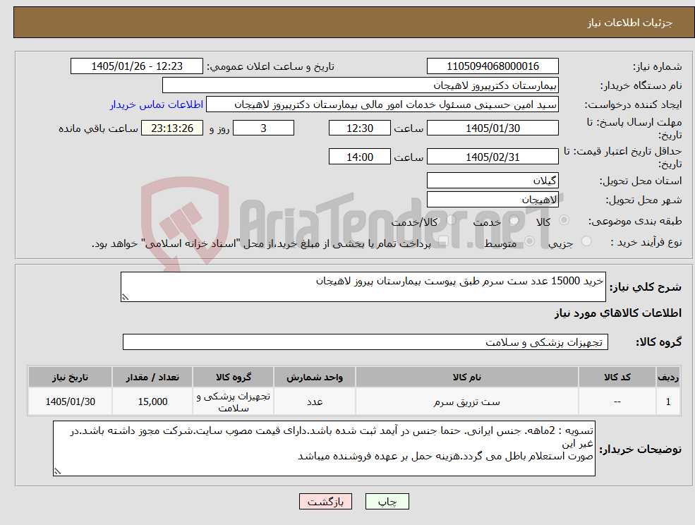Viewport: 695px width, 525px height.
Task: Click the گروه کالا column header
Action: click(233, 377)
